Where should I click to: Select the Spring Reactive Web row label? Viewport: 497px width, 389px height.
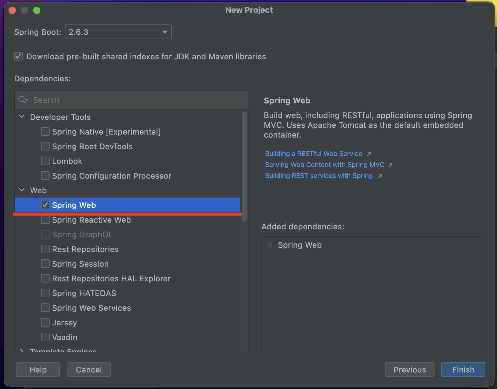coord(91,220)
